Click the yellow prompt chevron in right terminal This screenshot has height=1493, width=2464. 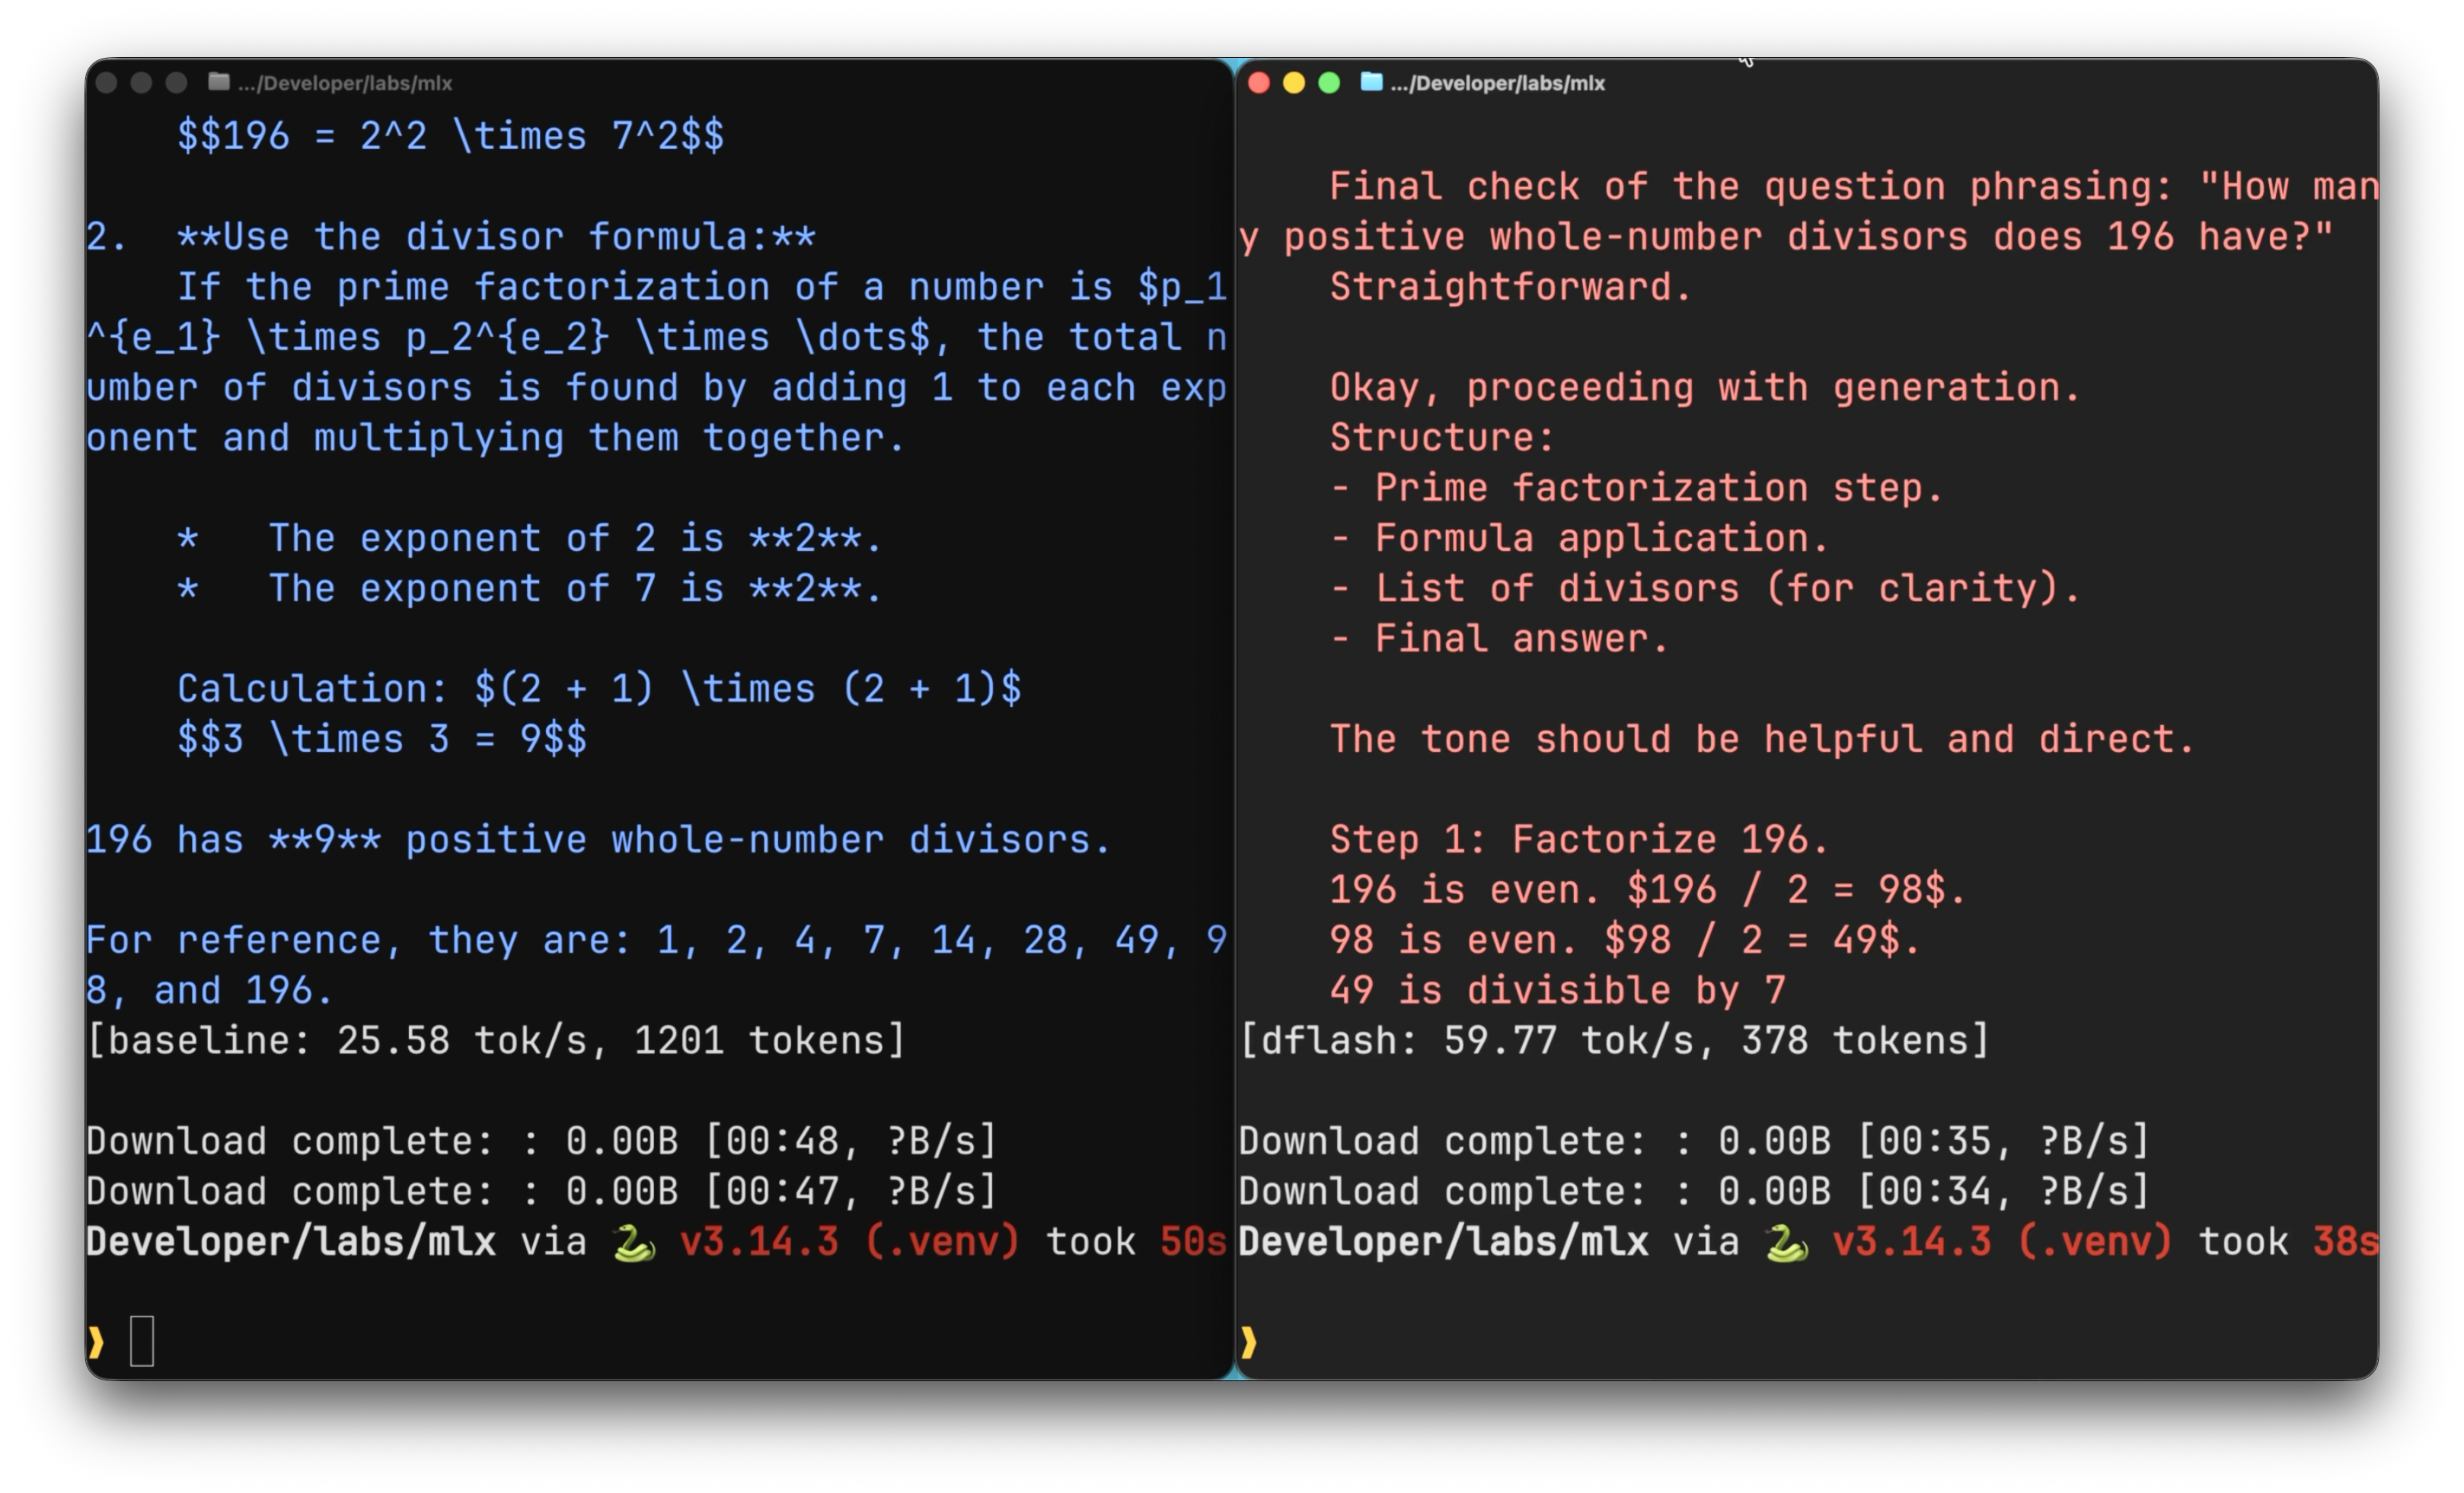coord(1248,1341)
